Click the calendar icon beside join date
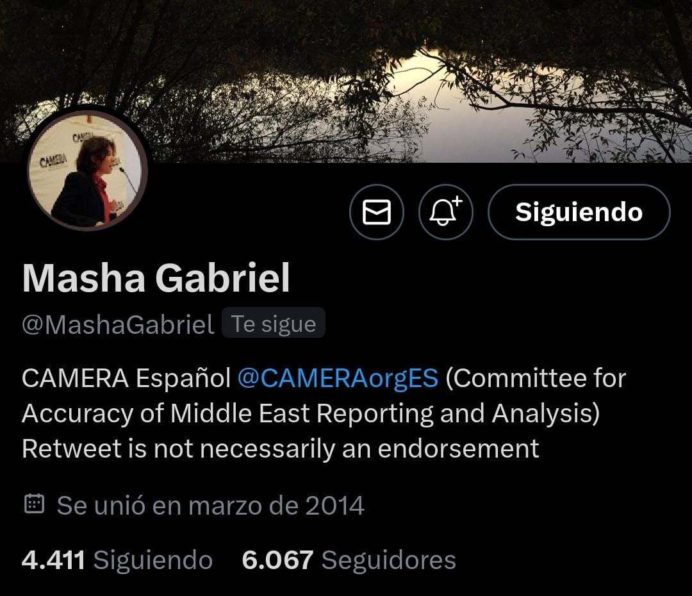 (x=34, y=504)
